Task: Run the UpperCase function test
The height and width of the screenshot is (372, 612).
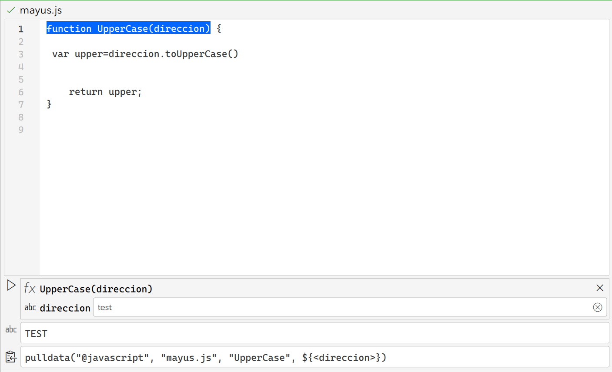Action: (11, 286)
